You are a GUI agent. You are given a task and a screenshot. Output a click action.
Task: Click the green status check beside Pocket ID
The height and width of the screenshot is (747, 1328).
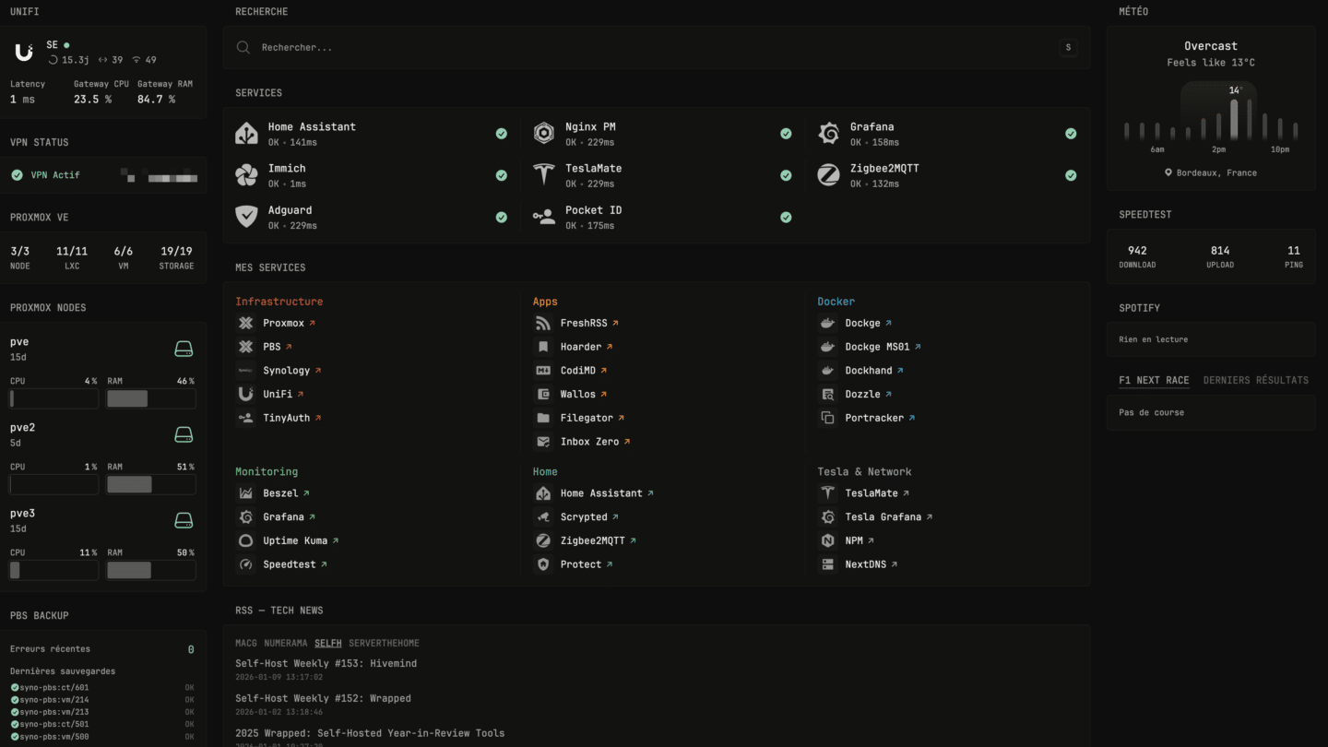[x=786, y=218]
